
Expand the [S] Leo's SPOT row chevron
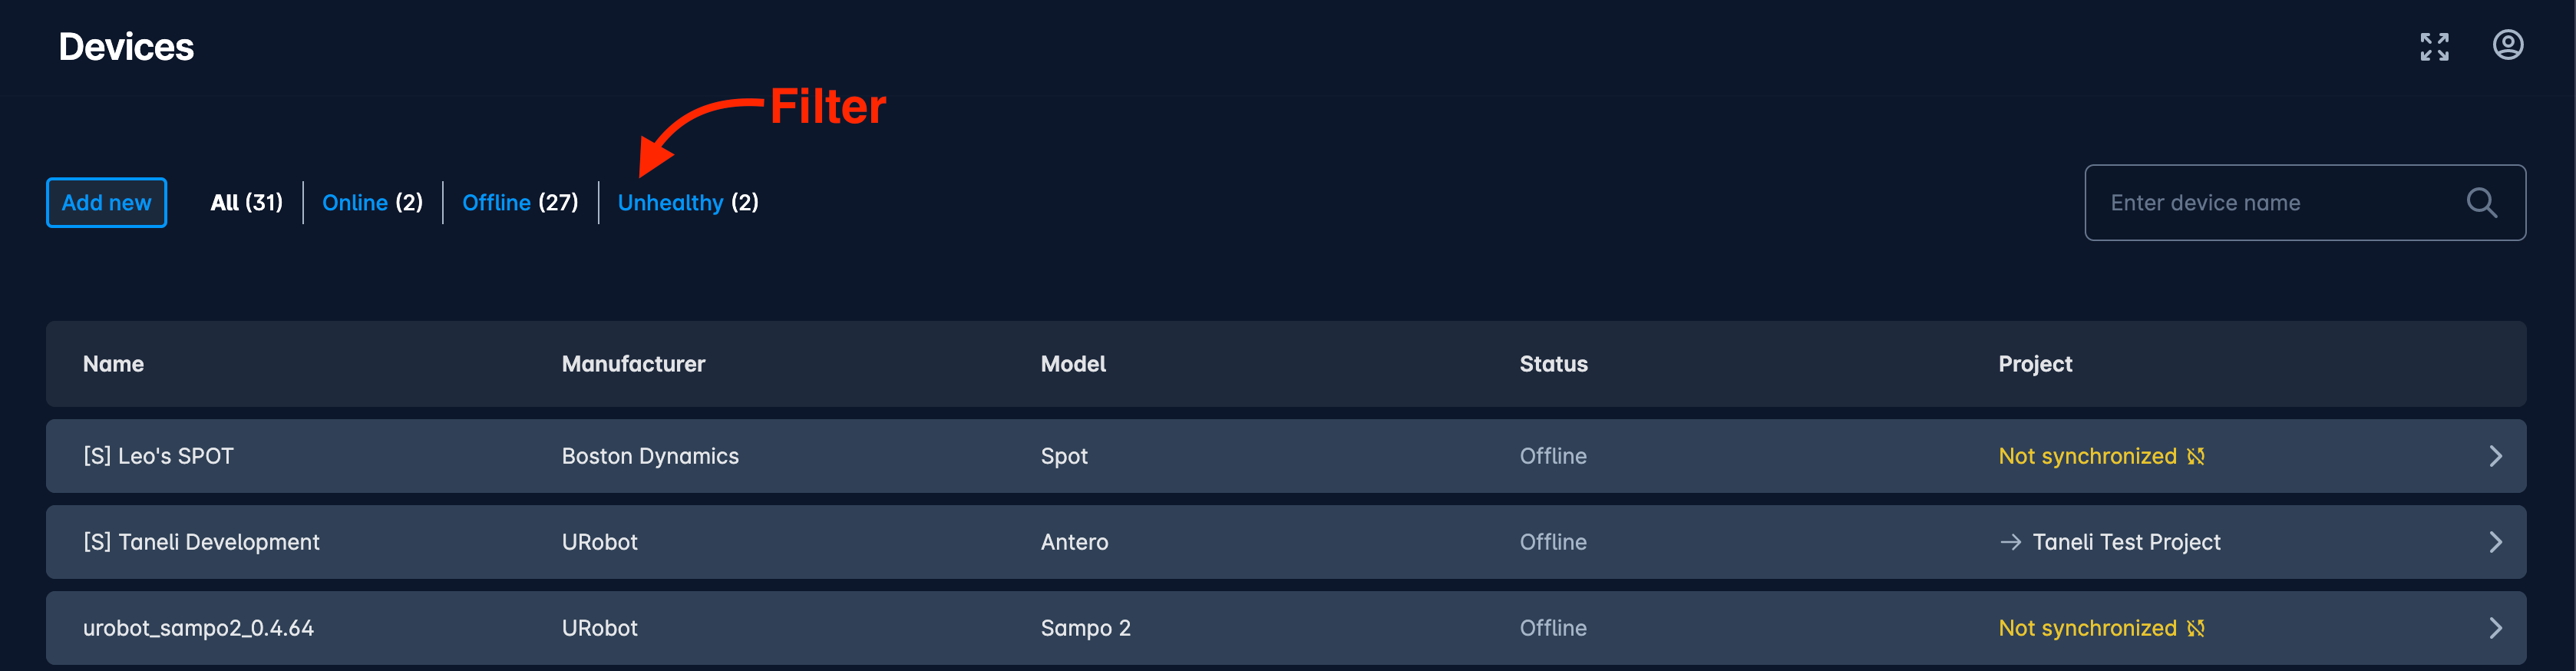point(2495,456)
